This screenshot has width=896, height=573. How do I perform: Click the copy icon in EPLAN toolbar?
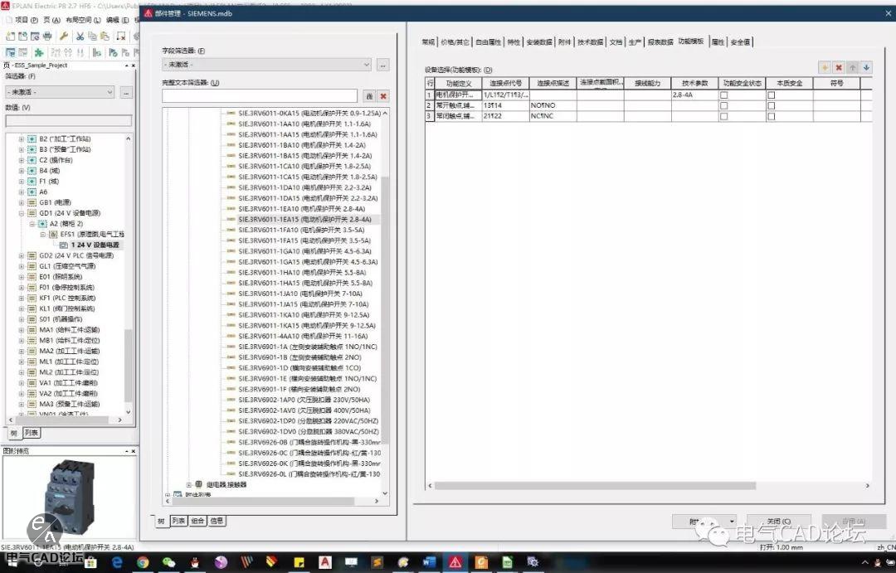pos(92,36)
